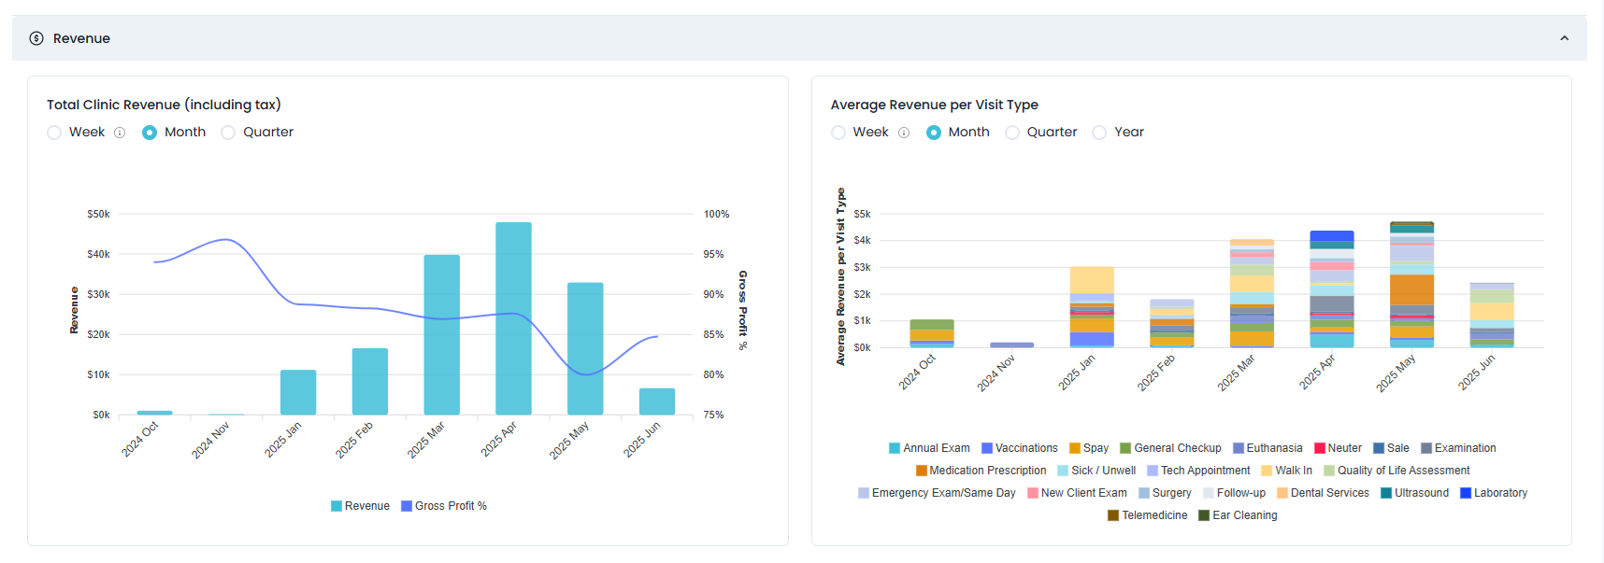Click the Revenue section header title
This screenshot has width=1604, height=563.
(x=81, y=38)
